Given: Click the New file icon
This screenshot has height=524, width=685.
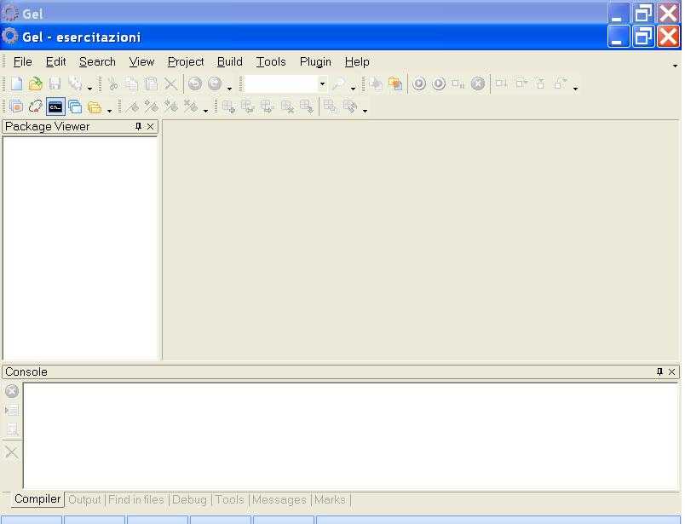Looking at the screenshot, I should (x=16, y=83).
